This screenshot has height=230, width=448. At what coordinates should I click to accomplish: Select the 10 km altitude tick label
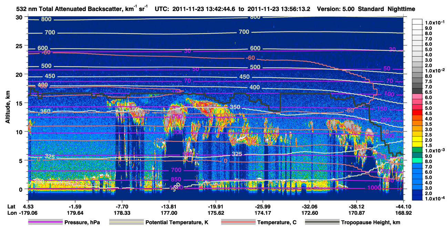[20, 132]
